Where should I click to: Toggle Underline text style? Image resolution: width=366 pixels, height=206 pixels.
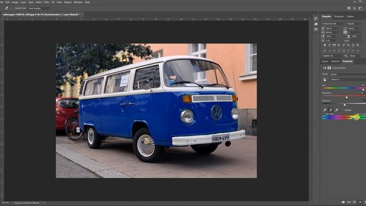(353, 45)
